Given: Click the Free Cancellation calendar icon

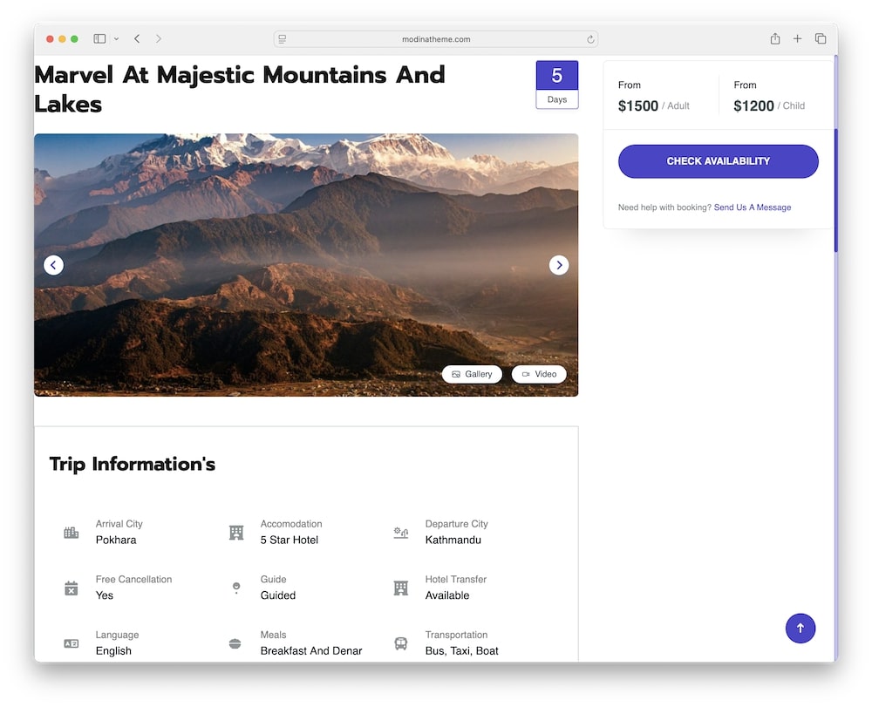Looking at the screenshot, I should (72, 588).
